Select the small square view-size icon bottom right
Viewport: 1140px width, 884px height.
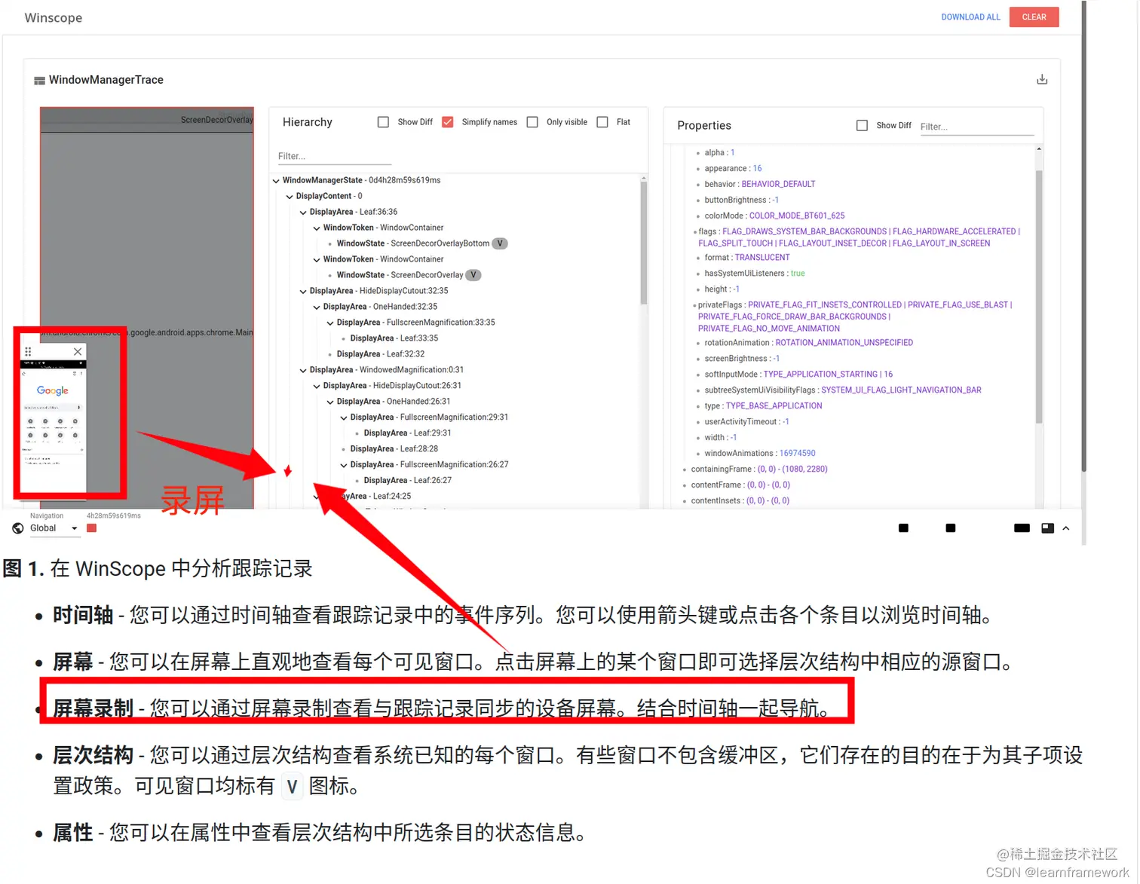pyautogui.click(x=902, y=528)
